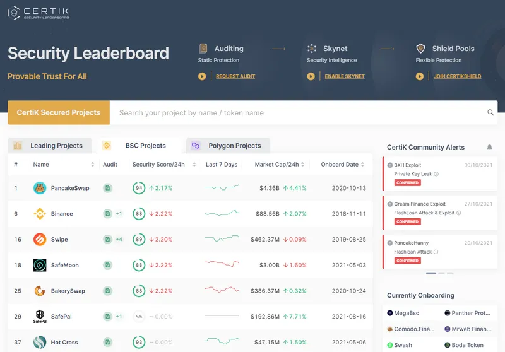
Task: Click Swipe +4 additional audits badge
Action: 119,239
